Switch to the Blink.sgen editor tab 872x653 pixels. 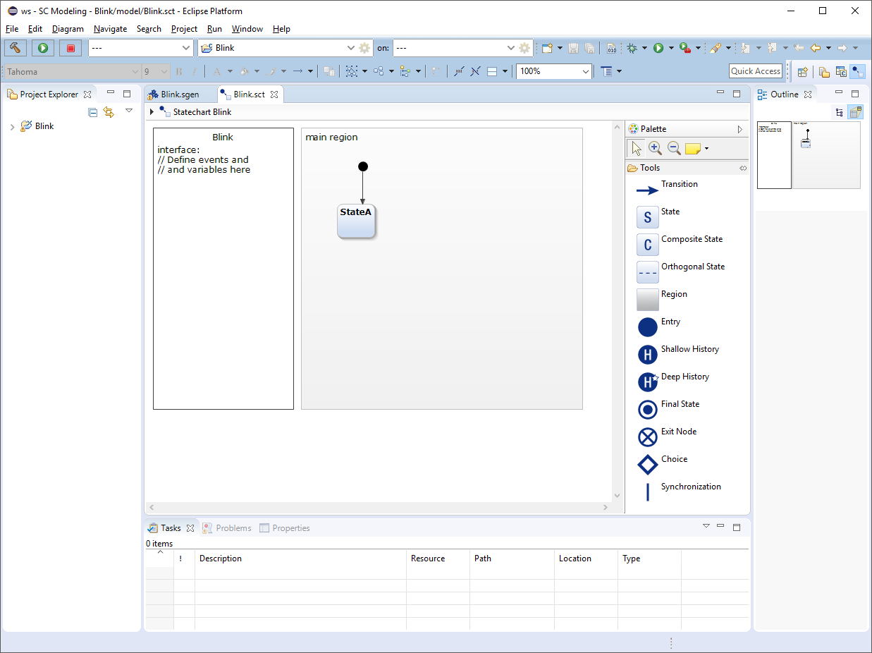179,94
